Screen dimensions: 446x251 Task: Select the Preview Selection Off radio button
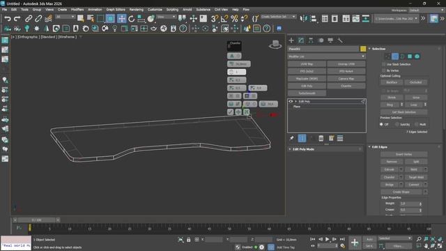click(381, 124)
